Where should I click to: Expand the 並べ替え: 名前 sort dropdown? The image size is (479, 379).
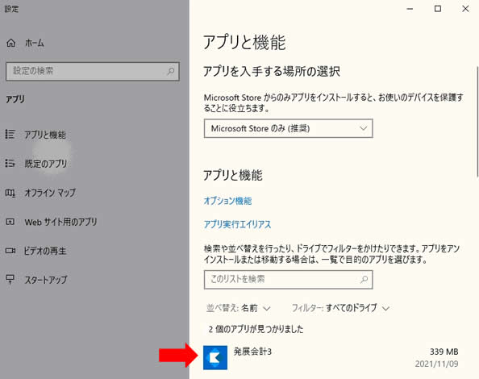pyautogui.click(x=238, y=308)
